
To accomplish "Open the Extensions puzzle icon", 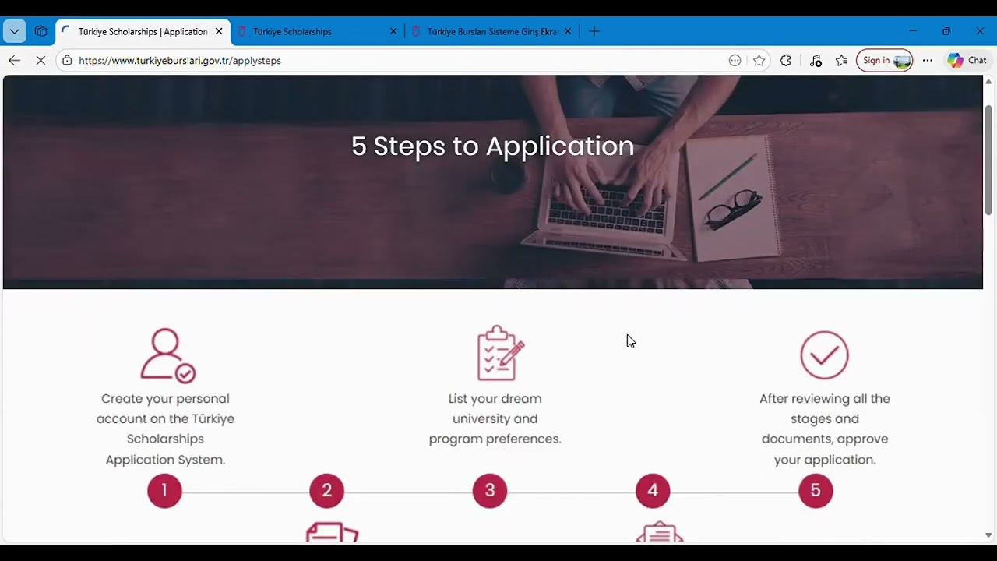I will (785, 60).
